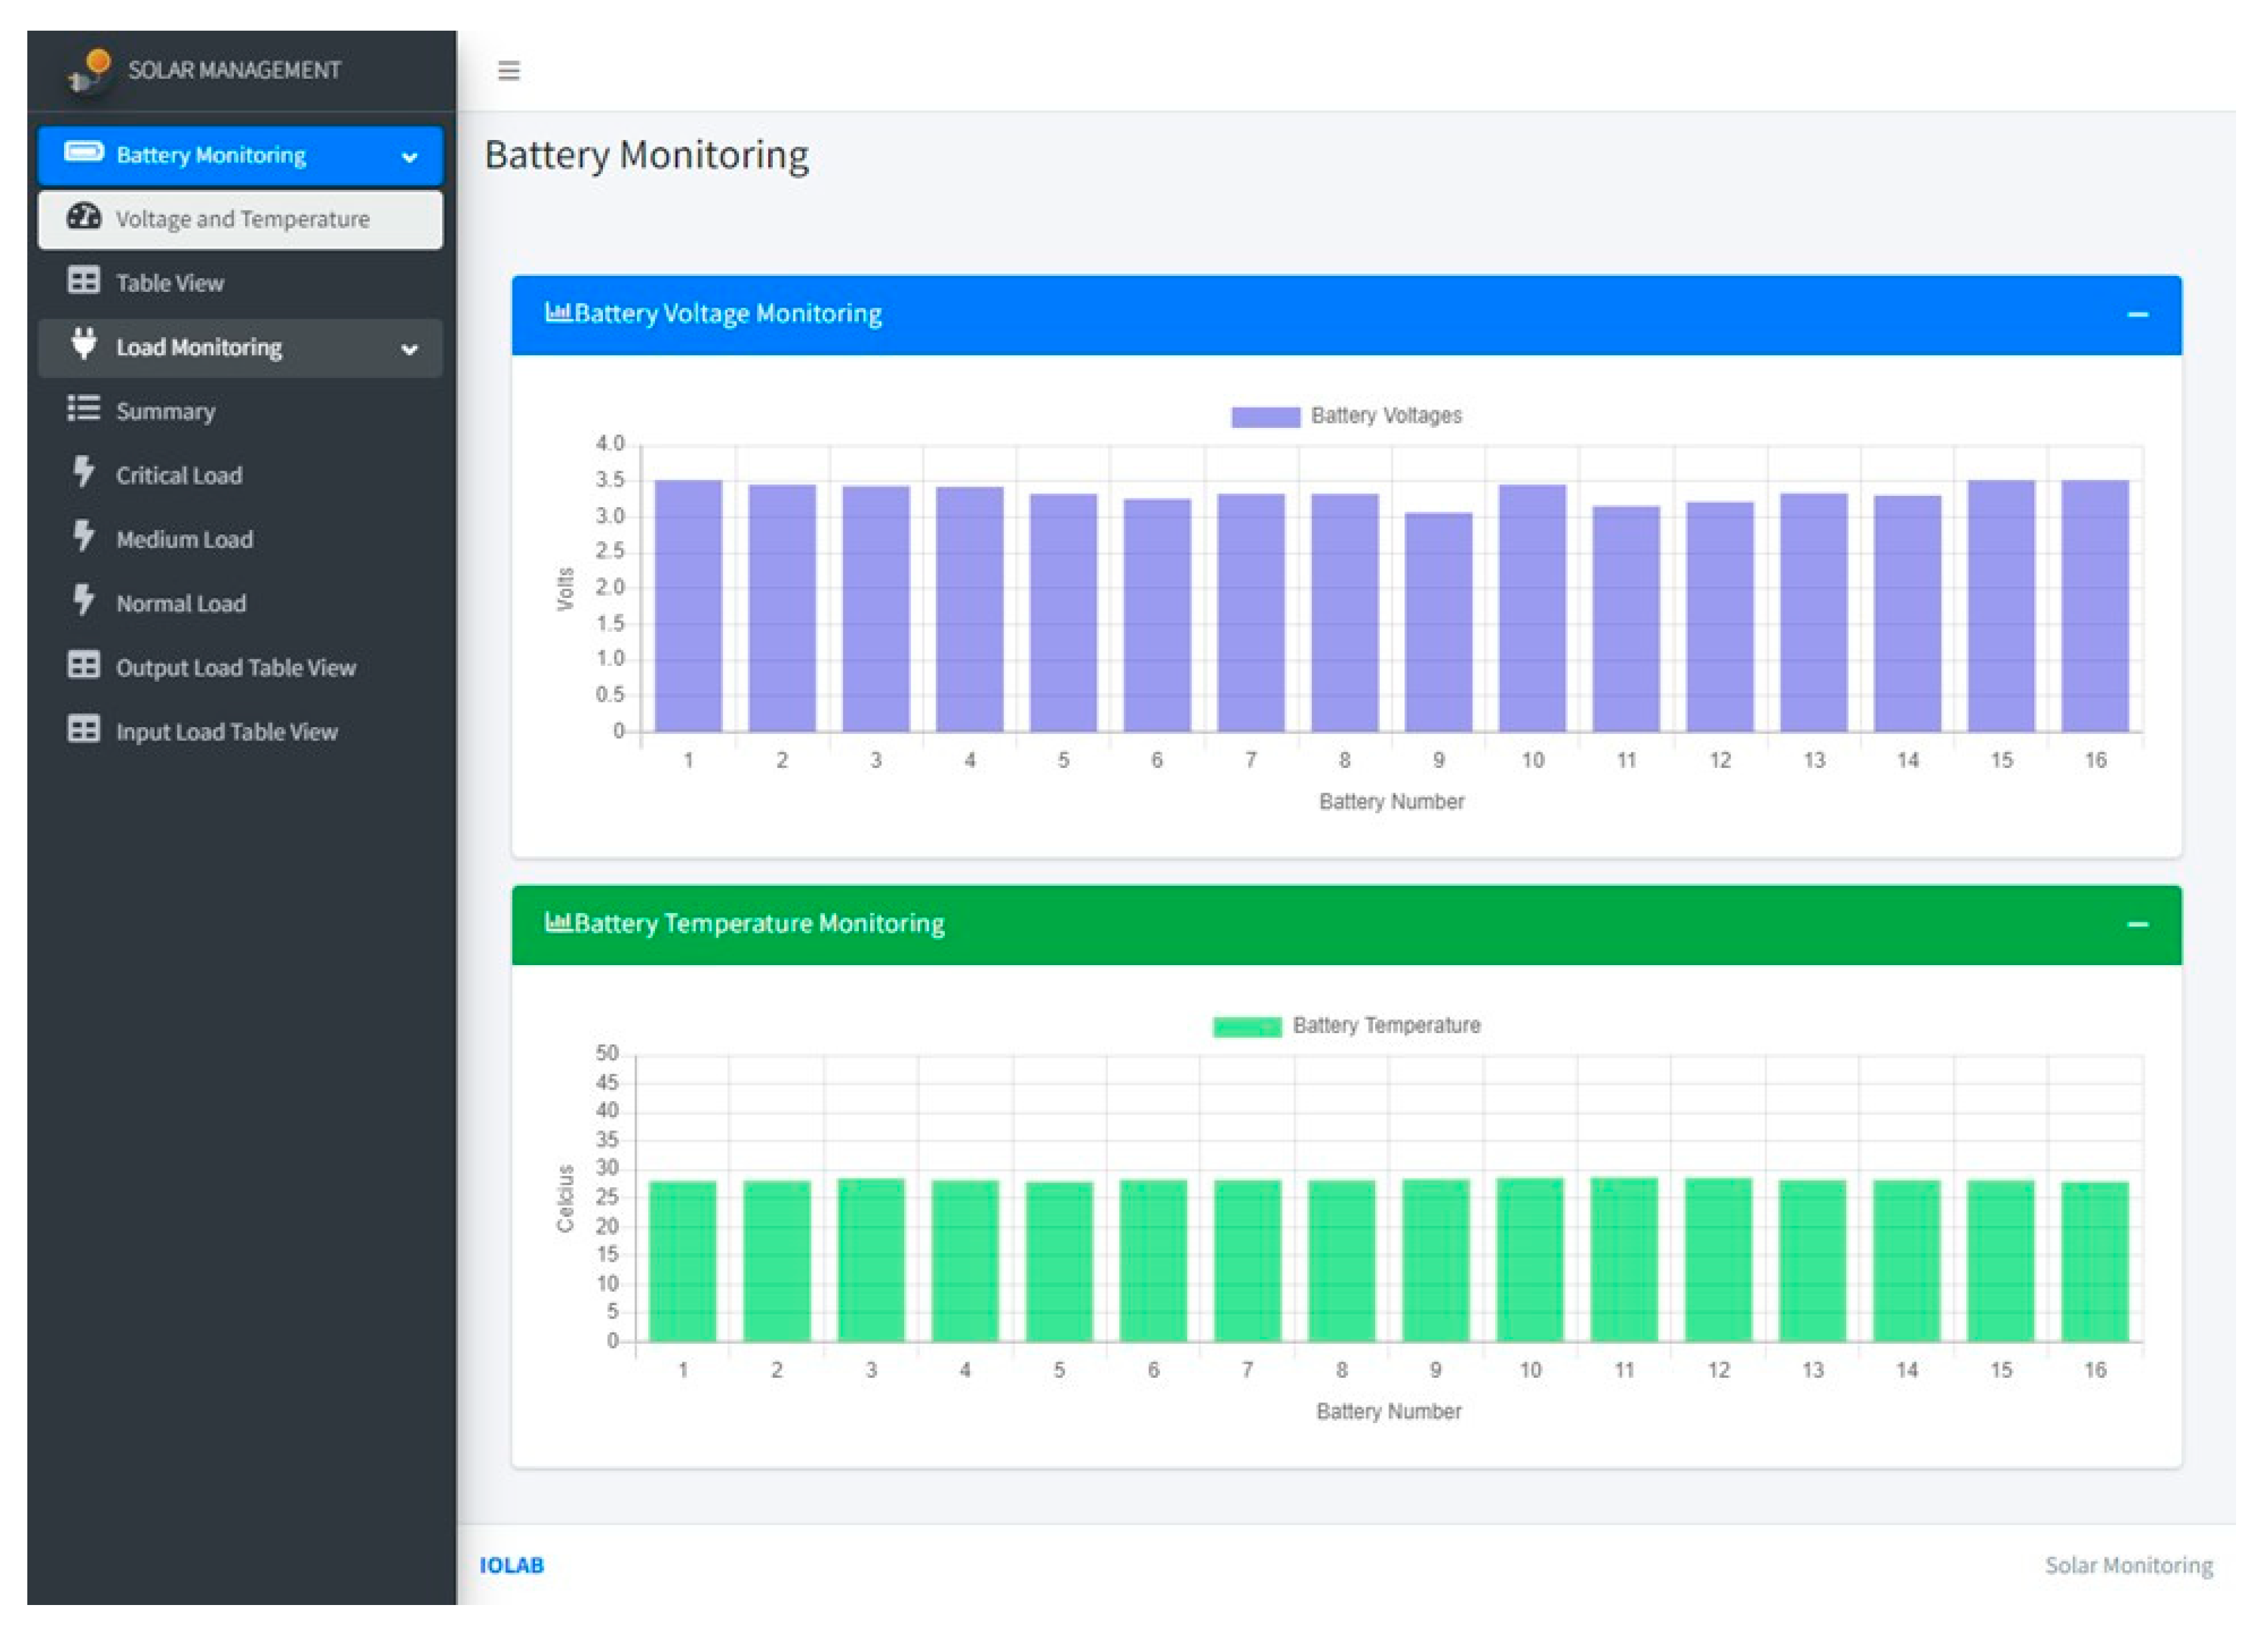
Task: Click the Battery Voltage Monitoring header title
Action: [x=728, y=313]
